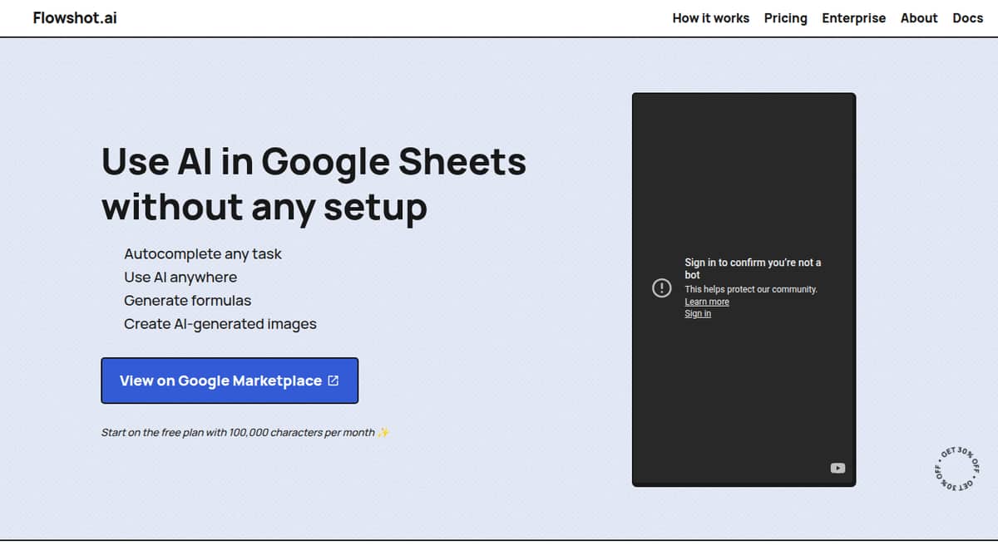
Task: Click the Learn more link in the video
Action: point(707,302)
